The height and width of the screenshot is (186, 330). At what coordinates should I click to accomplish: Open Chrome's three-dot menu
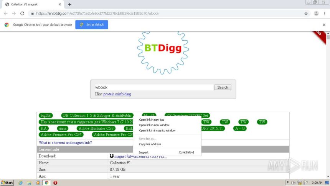pos(324,13)
